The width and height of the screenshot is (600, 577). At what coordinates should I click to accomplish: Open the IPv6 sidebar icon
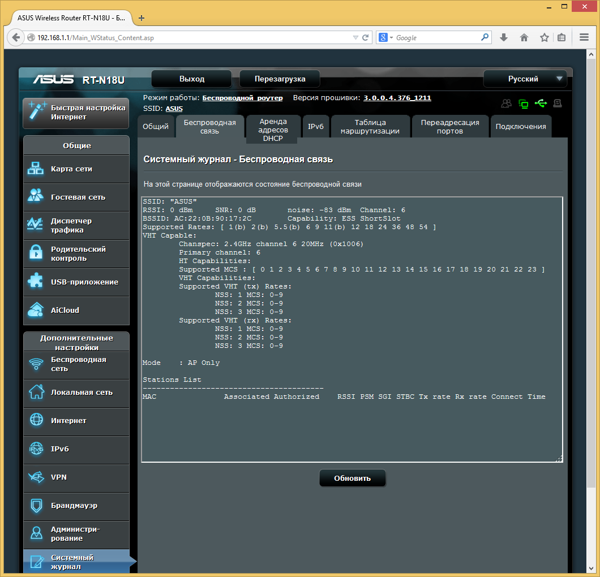pos(36,448)
